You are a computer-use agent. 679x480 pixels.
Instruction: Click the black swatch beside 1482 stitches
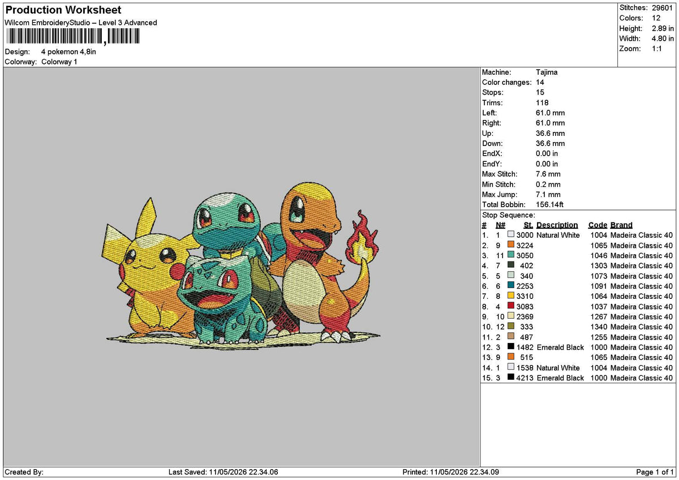click(x=511, y=347)
